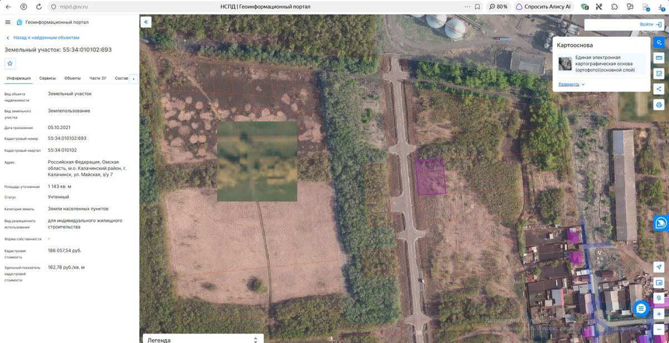
Task: Add the land plot to favorites with star
Action: [x=10, y=63]
